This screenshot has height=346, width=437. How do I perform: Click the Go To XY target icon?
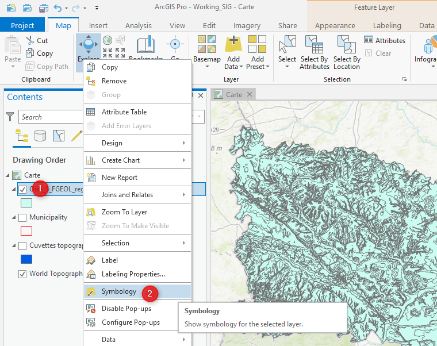tap(175, 44)
